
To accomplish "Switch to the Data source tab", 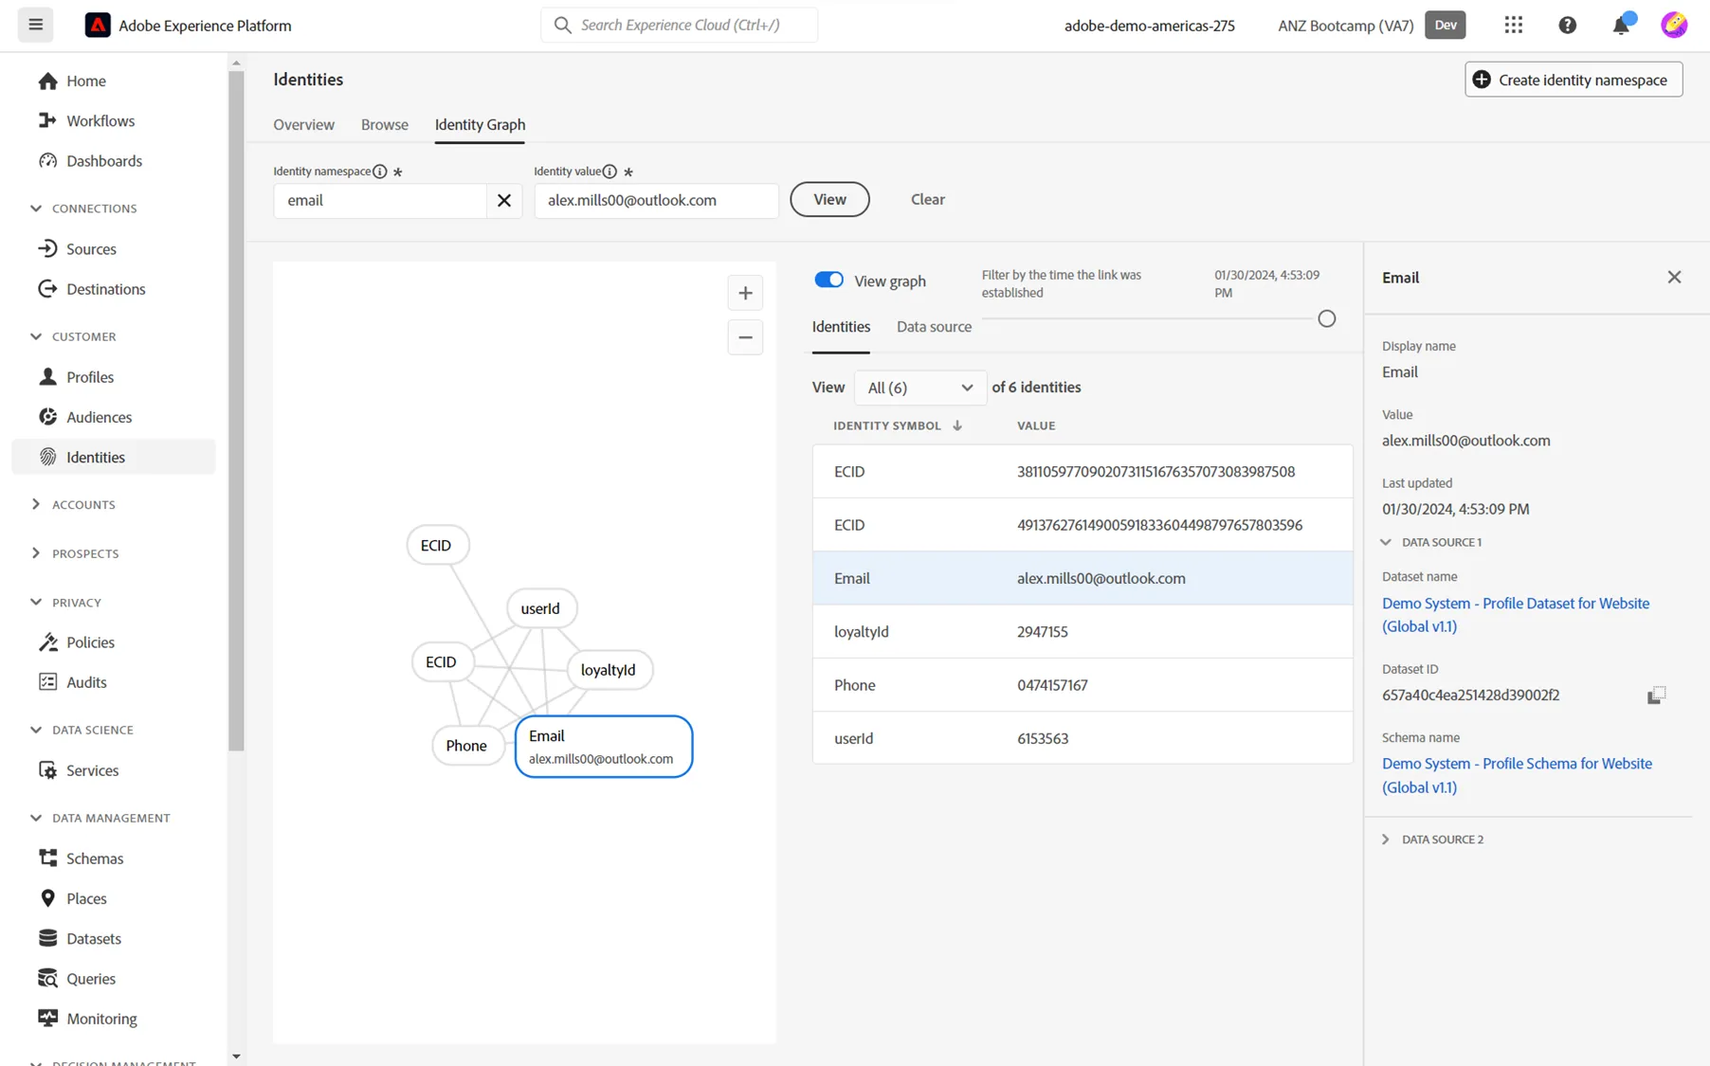I will click(934, 327).
